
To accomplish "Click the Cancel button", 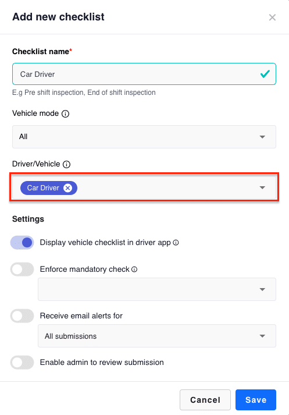I will pos(205,400).
